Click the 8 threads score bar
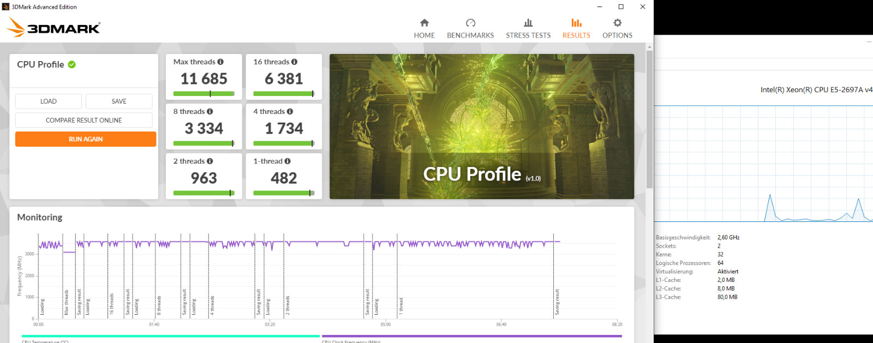The width and height of the screenshot is (873, 343). pyautogui.click(x=204, y=143)
